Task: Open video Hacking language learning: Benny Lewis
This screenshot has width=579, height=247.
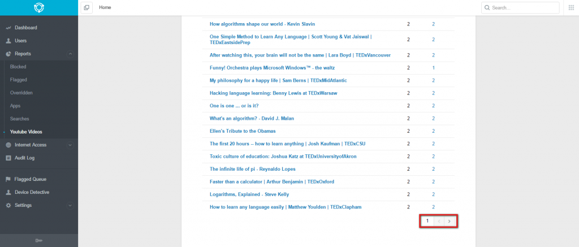Action: point(273,93)
